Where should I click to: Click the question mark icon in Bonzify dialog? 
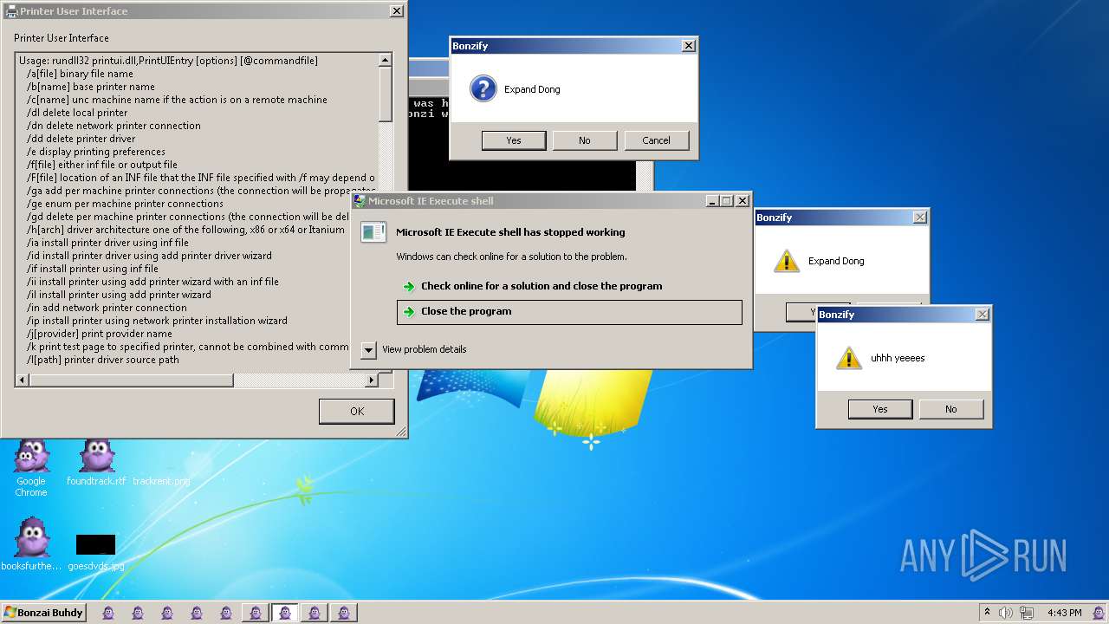(x=483, y=88)
